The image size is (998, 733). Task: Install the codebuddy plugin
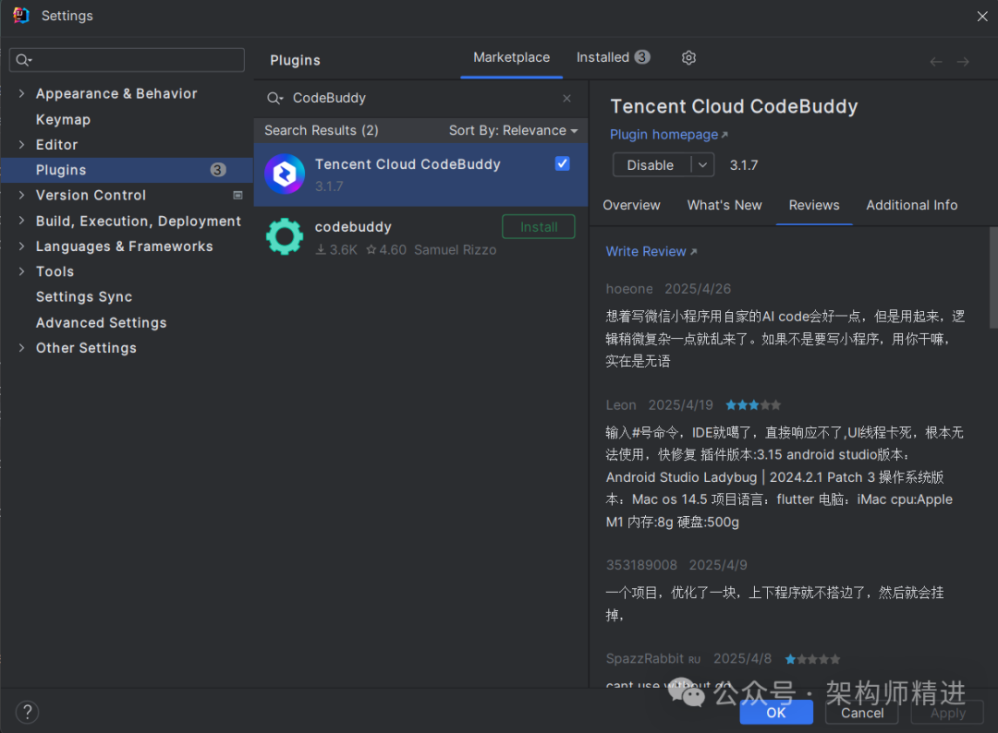coord(539,227)
